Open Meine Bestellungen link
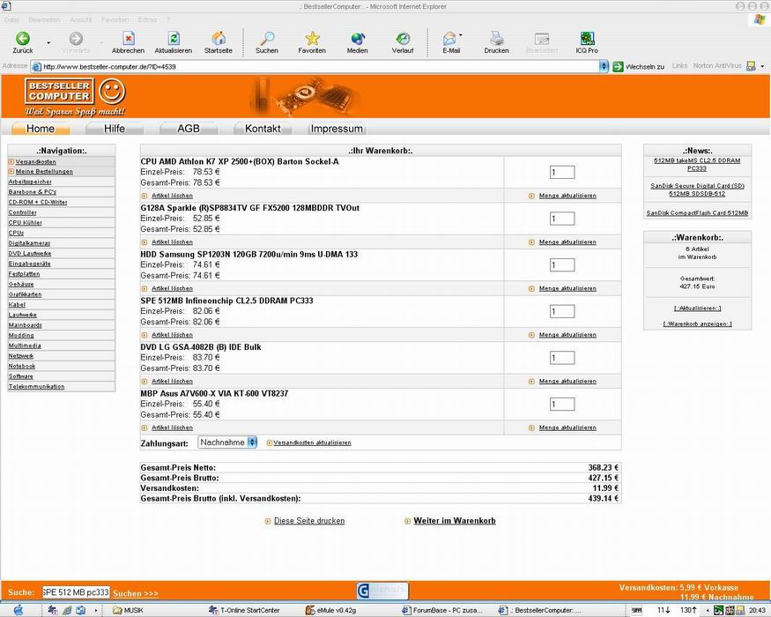This screenshot has width=771, height=617. pyautogui.click(x=44, y=172)
